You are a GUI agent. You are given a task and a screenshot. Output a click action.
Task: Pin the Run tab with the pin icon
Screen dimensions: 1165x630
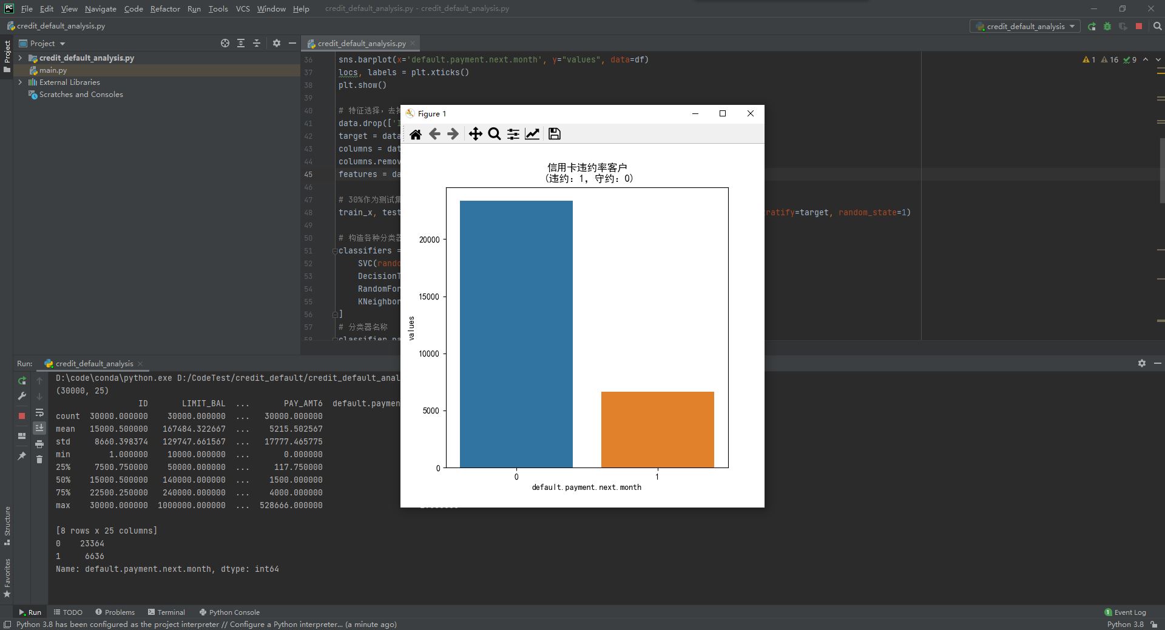(22, 456)
